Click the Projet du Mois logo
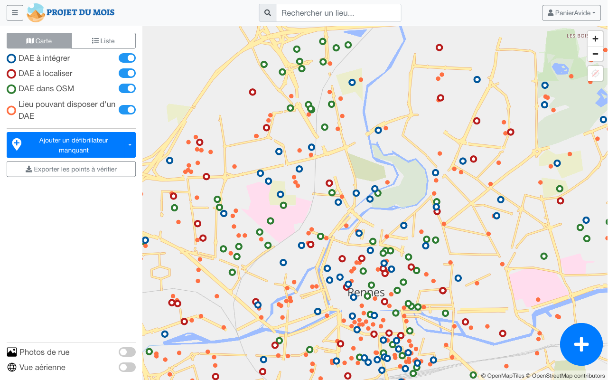The height and width of the screenshot is (380, 608). click(x=71, y=13)
